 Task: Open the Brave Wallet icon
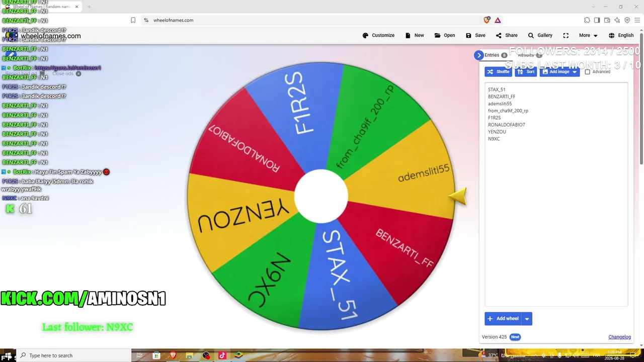[x=607, y=20]
